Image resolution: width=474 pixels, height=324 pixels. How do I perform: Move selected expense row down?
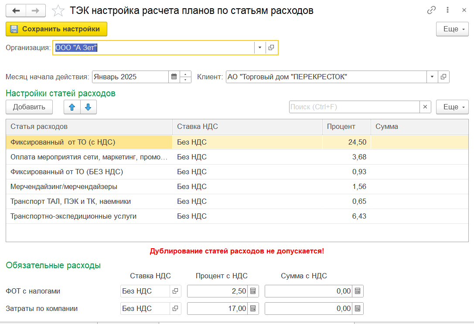coord(88,107)
